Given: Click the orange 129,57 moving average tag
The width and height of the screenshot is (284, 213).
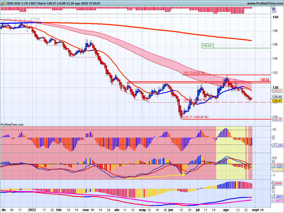Looking at the screenshot, I should pos(277,91).
